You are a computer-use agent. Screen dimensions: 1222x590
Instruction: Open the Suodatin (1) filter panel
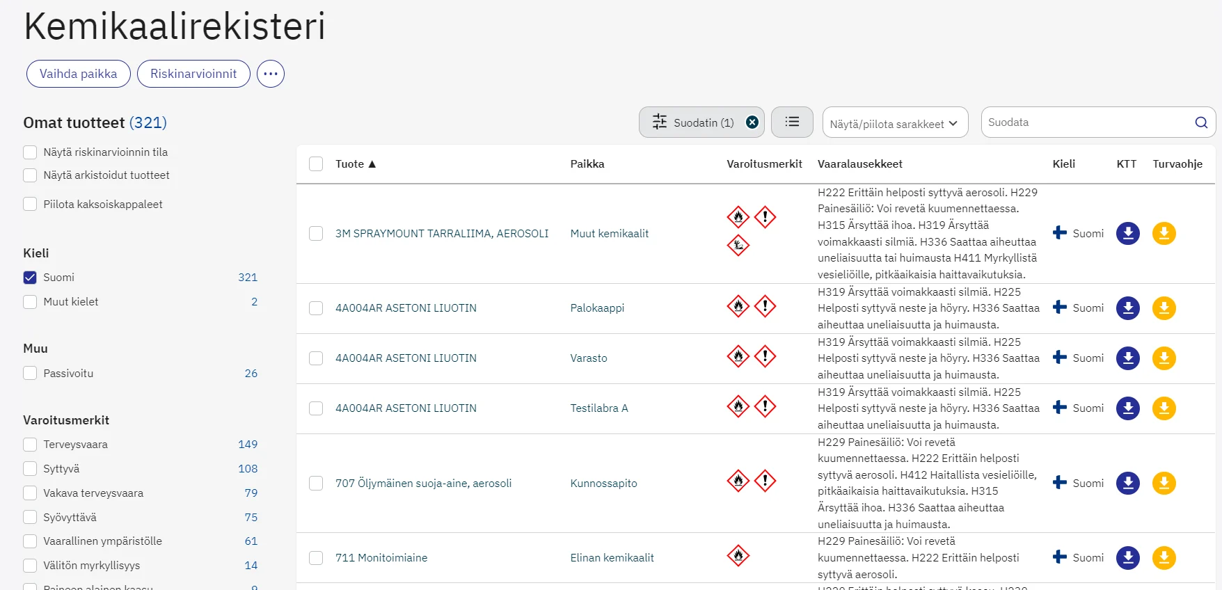point(692,122)
